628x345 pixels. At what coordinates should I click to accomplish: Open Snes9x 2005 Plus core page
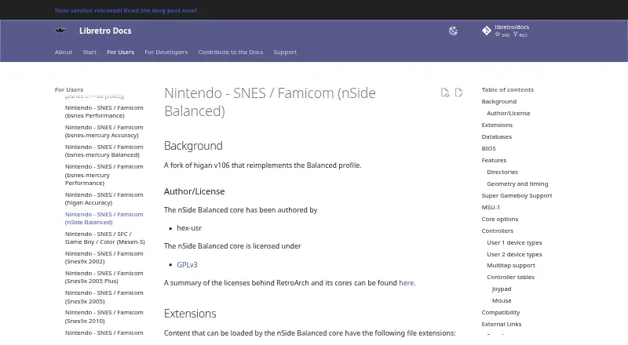coord(104,277)
